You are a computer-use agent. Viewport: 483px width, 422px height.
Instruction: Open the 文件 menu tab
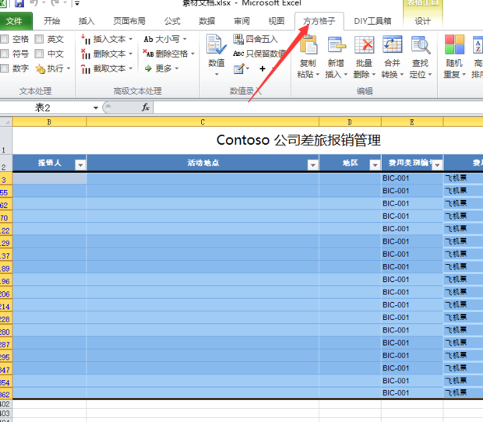click(14, 21)
